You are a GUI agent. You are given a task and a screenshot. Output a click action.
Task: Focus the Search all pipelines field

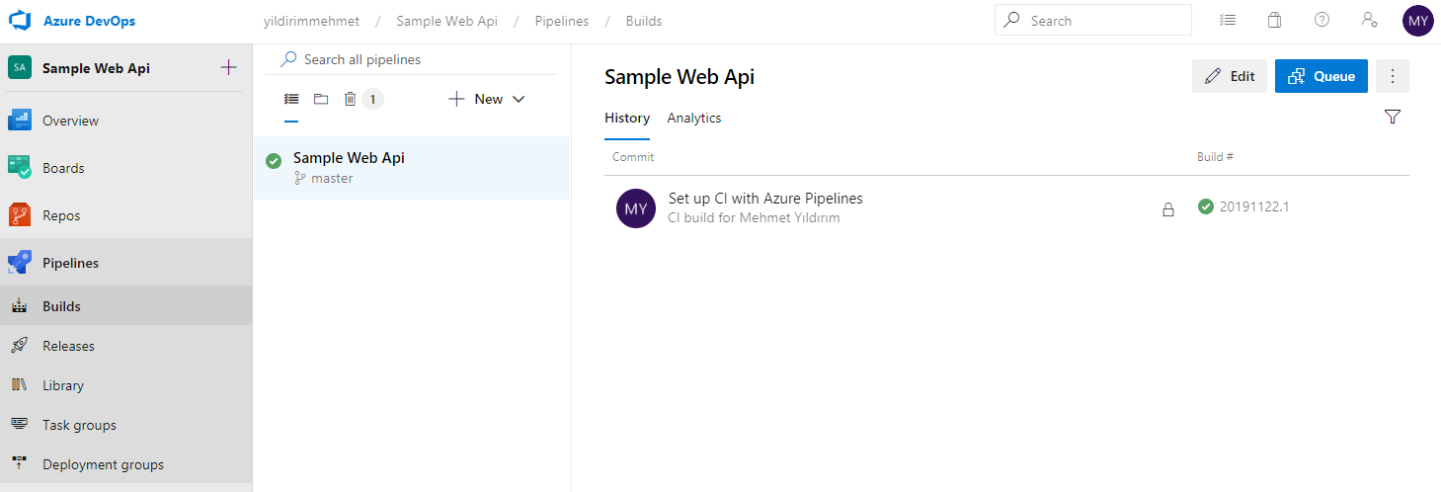tap(417, 59)
